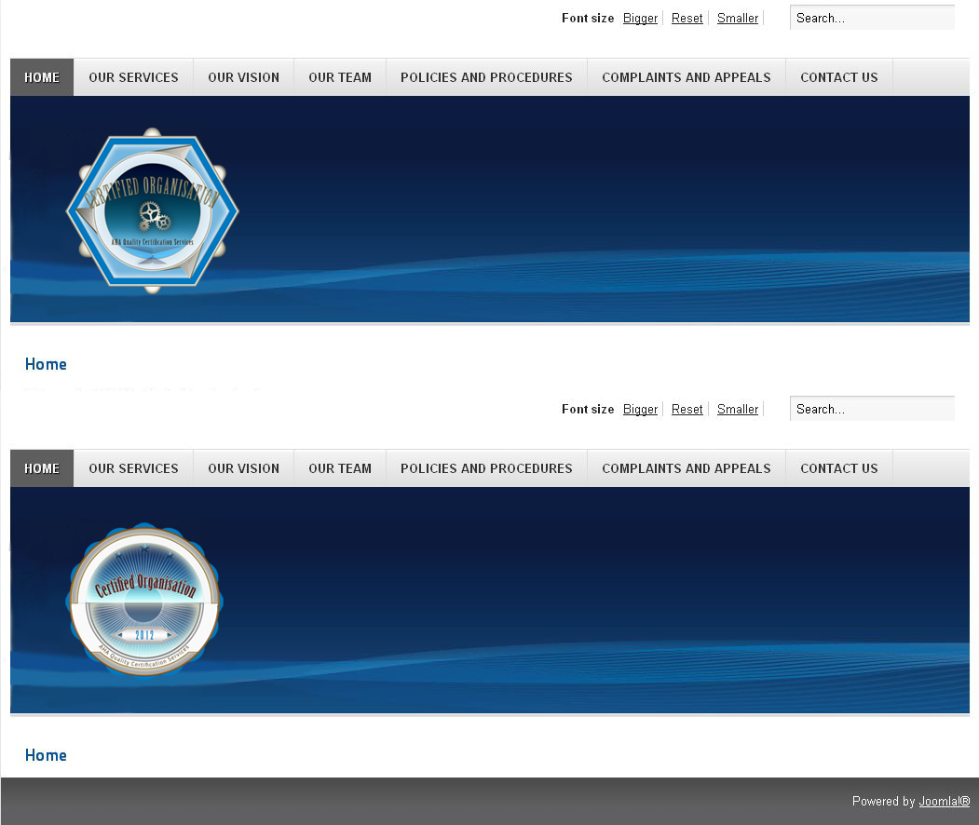979x825 pixels.
Task: Open COMPLAINTS AND APPEALS in top navigation bar
Action: [687, 77]
